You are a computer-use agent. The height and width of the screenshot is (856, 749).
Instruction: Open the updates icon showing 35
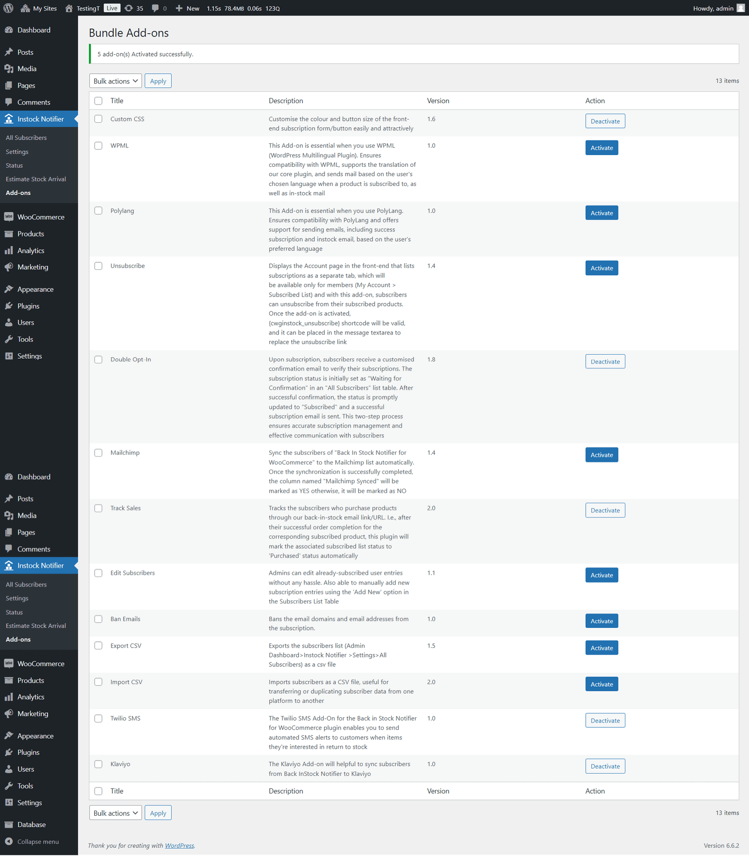coord(129,8)
